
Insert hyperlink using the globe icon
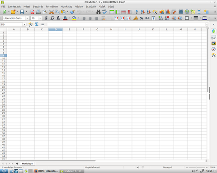[187, 12]
